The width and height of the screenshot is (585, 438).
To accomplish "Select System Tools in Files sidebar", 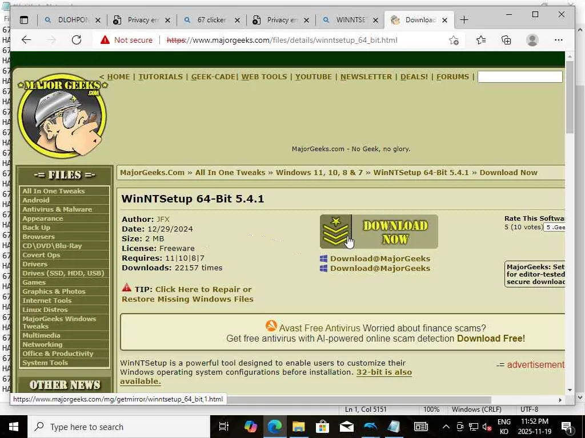I will 45,363.
